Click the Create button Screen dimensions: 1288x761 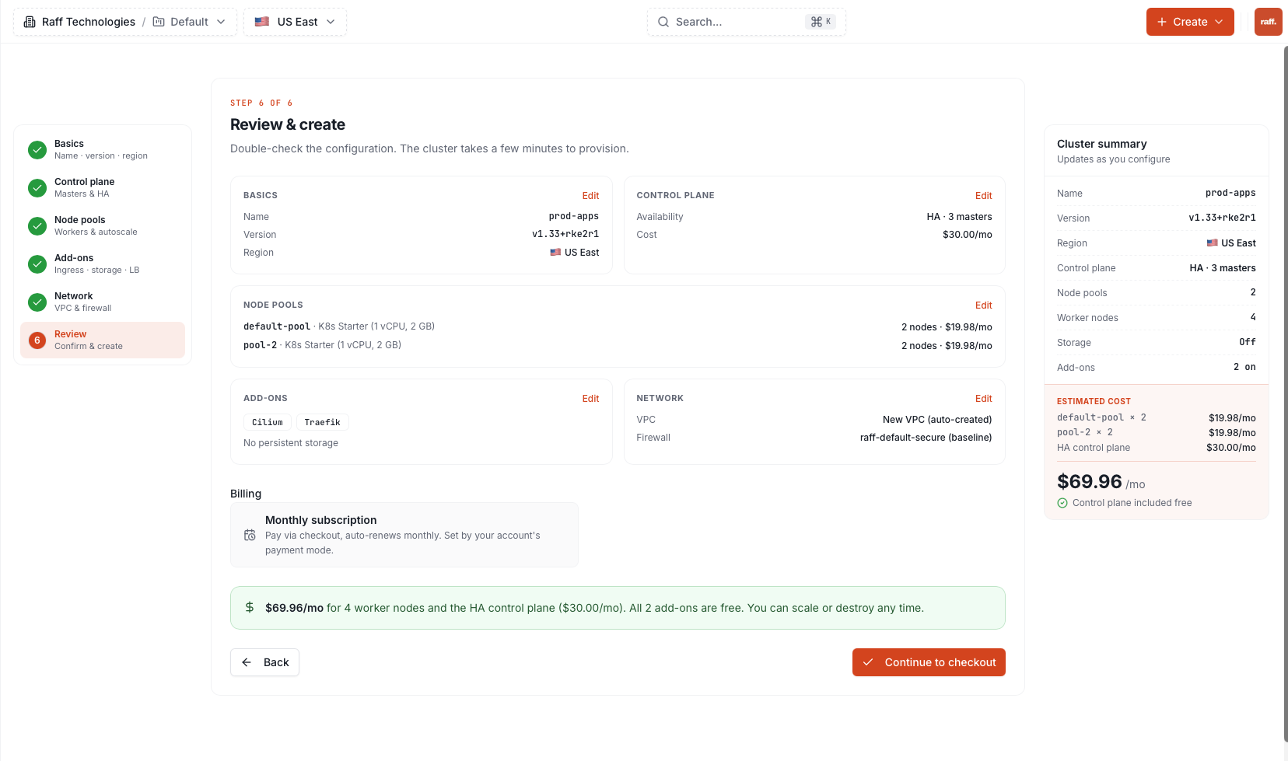point(1190,22)
